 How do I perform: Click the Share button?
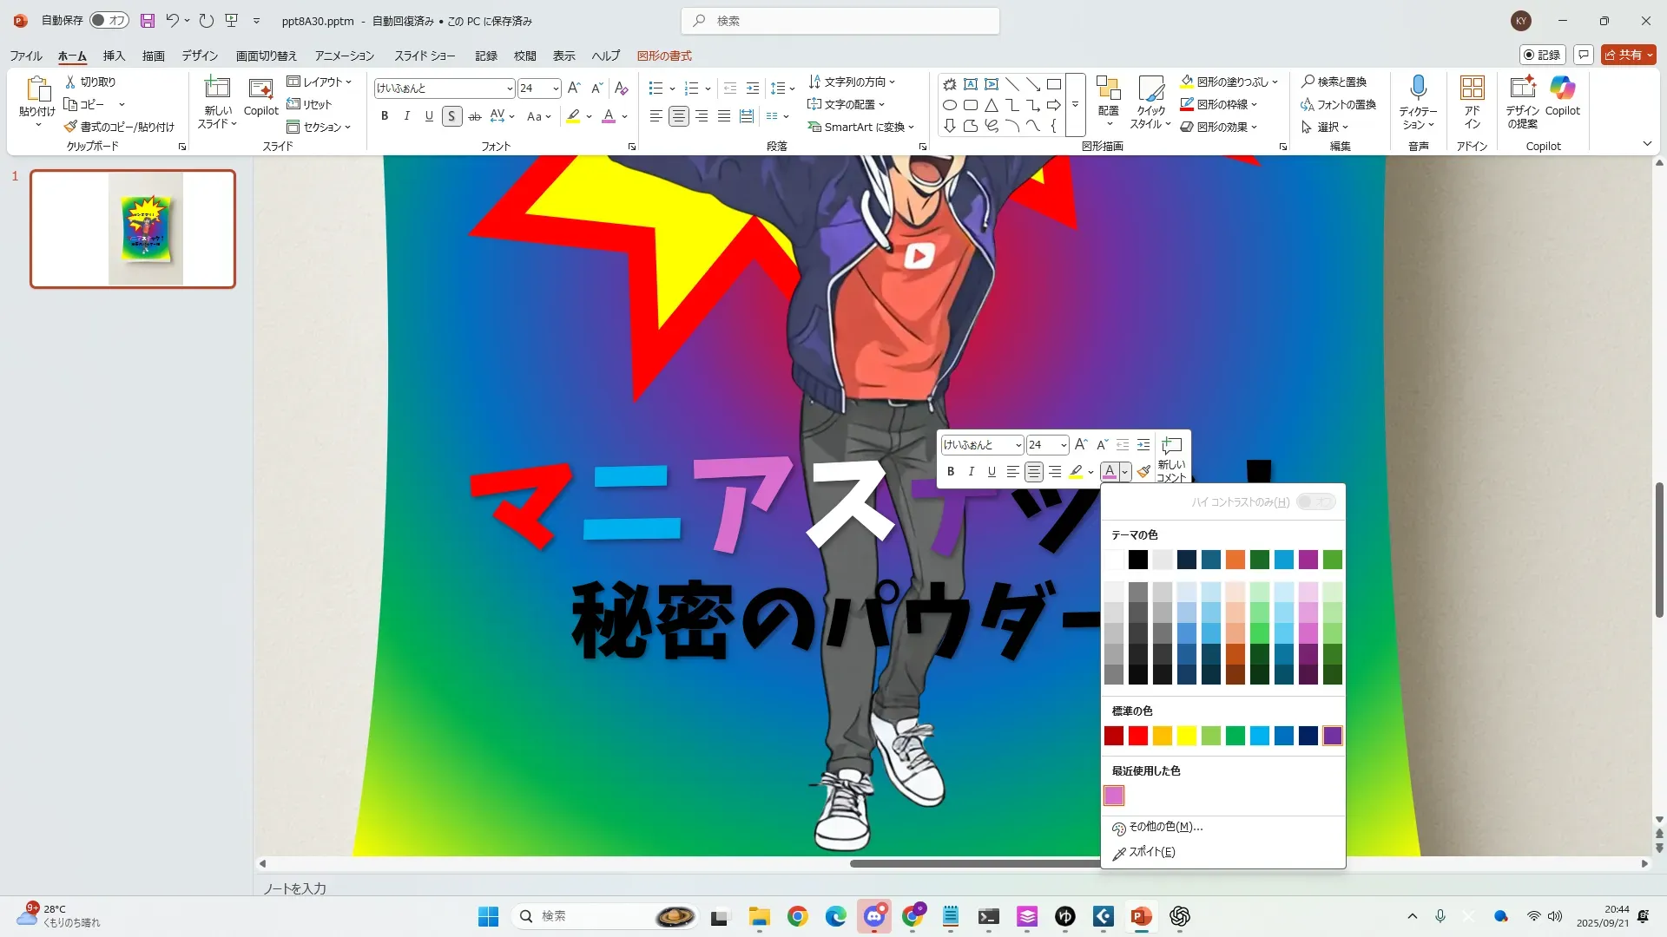pyautogui.click(x=1624, y=55)
